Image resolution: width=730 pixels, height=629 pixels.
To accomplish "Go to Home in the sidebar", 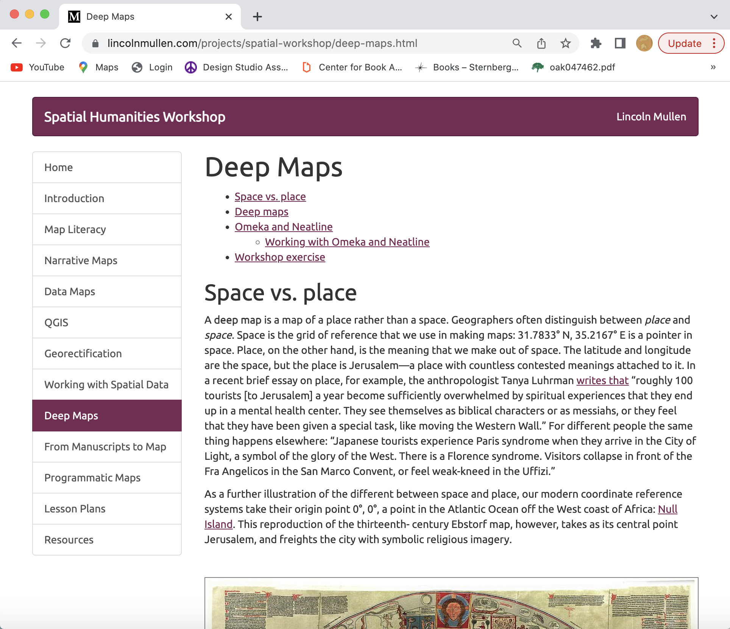I will [107, 167].
